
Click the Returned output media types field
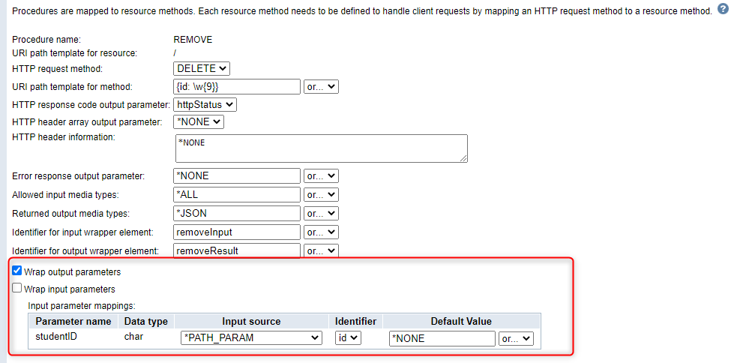pos(236,214)
